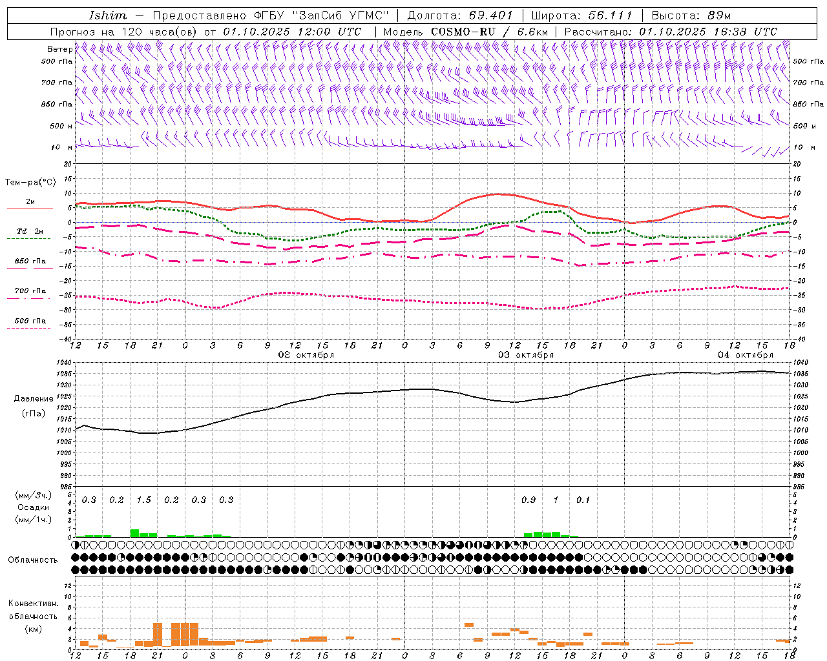This screenshot has width=827, height=661.
Task: Click the "850 гПа" temperature legend entry
Action: pos(30,261)
